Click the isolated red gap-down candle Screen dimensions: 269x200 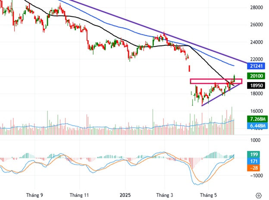[189, 68]
